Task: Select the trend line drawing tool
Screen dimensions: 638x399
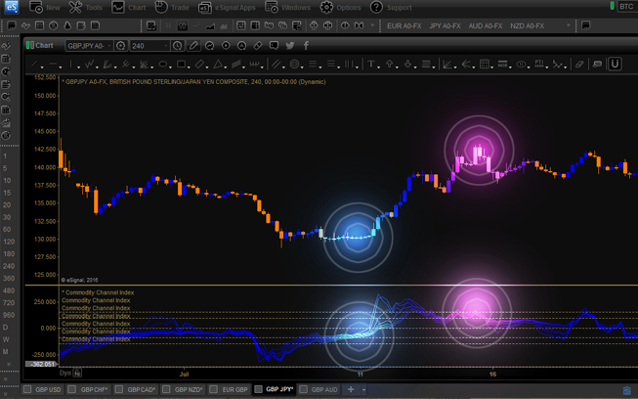Action: click(x=34, y=64)
